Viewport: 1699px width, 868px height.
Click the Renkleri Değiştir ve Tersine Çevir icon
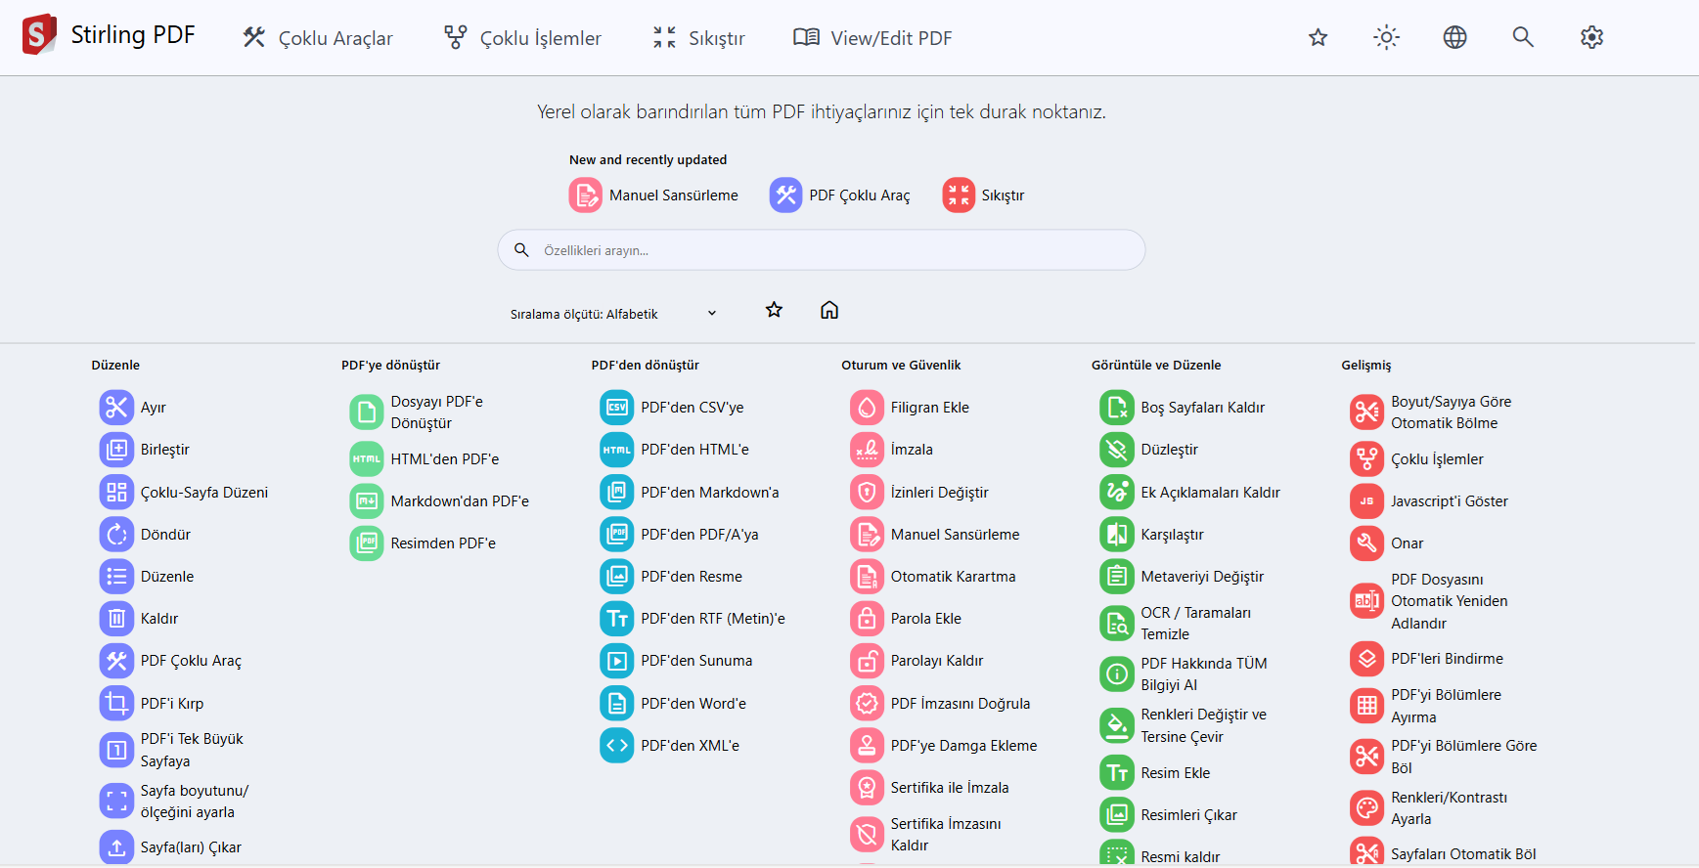coord(1117,725)
